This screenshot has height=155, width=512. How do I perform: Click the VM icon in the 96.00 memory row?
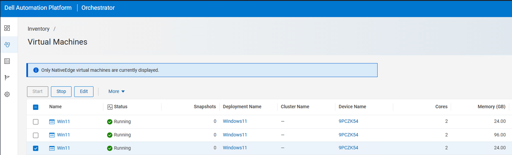(52, 135)
